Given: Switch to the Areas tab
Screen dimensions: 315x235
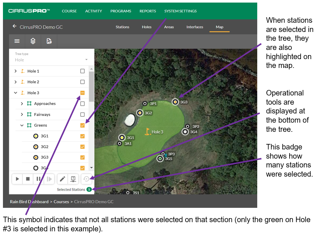Looking at the screenshot, I should tap(169, 27).
